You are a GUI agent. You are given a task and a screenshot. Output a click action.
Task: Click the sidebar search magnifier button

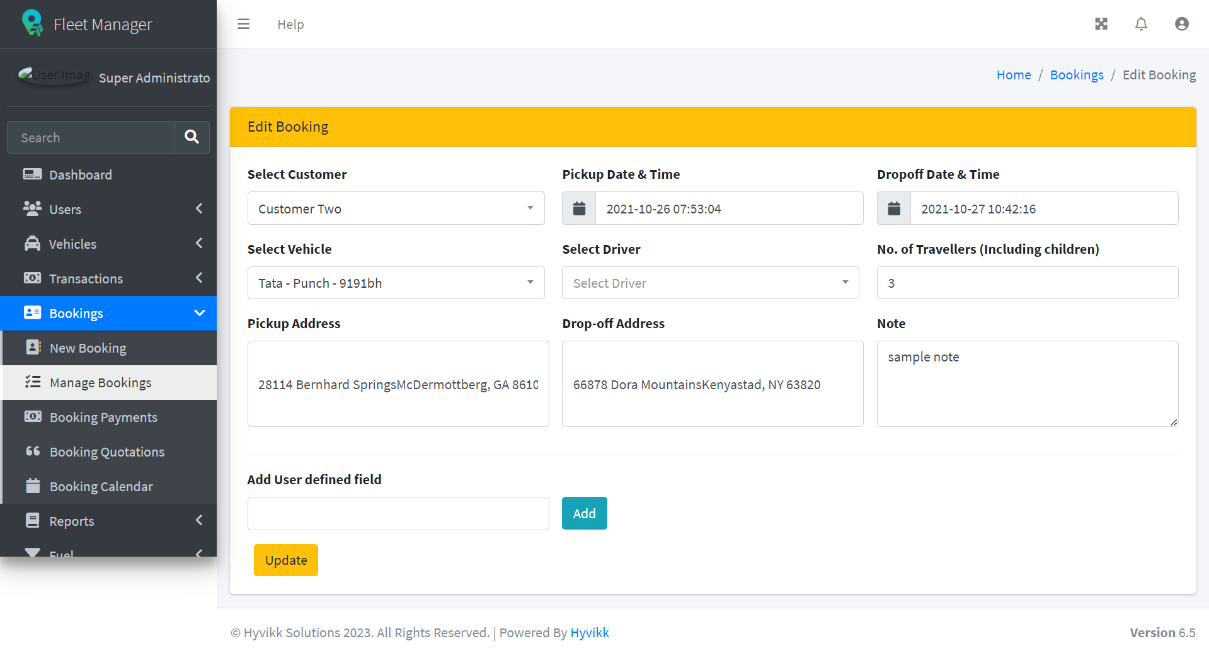[192, 137]
